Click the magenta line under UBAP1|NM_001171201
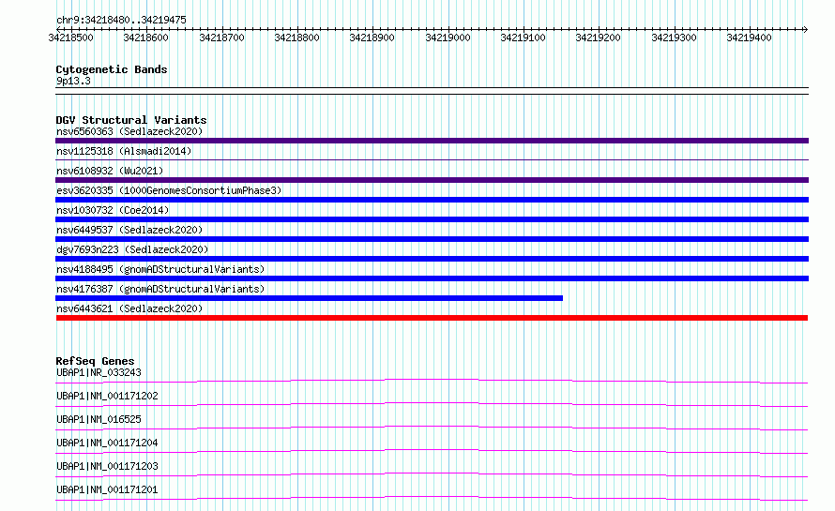 [x=432, y=498]
